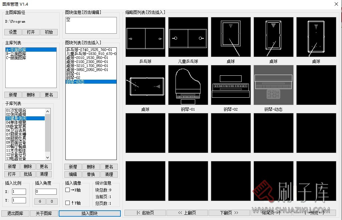Go to next page with 下翻页 button

229,213
